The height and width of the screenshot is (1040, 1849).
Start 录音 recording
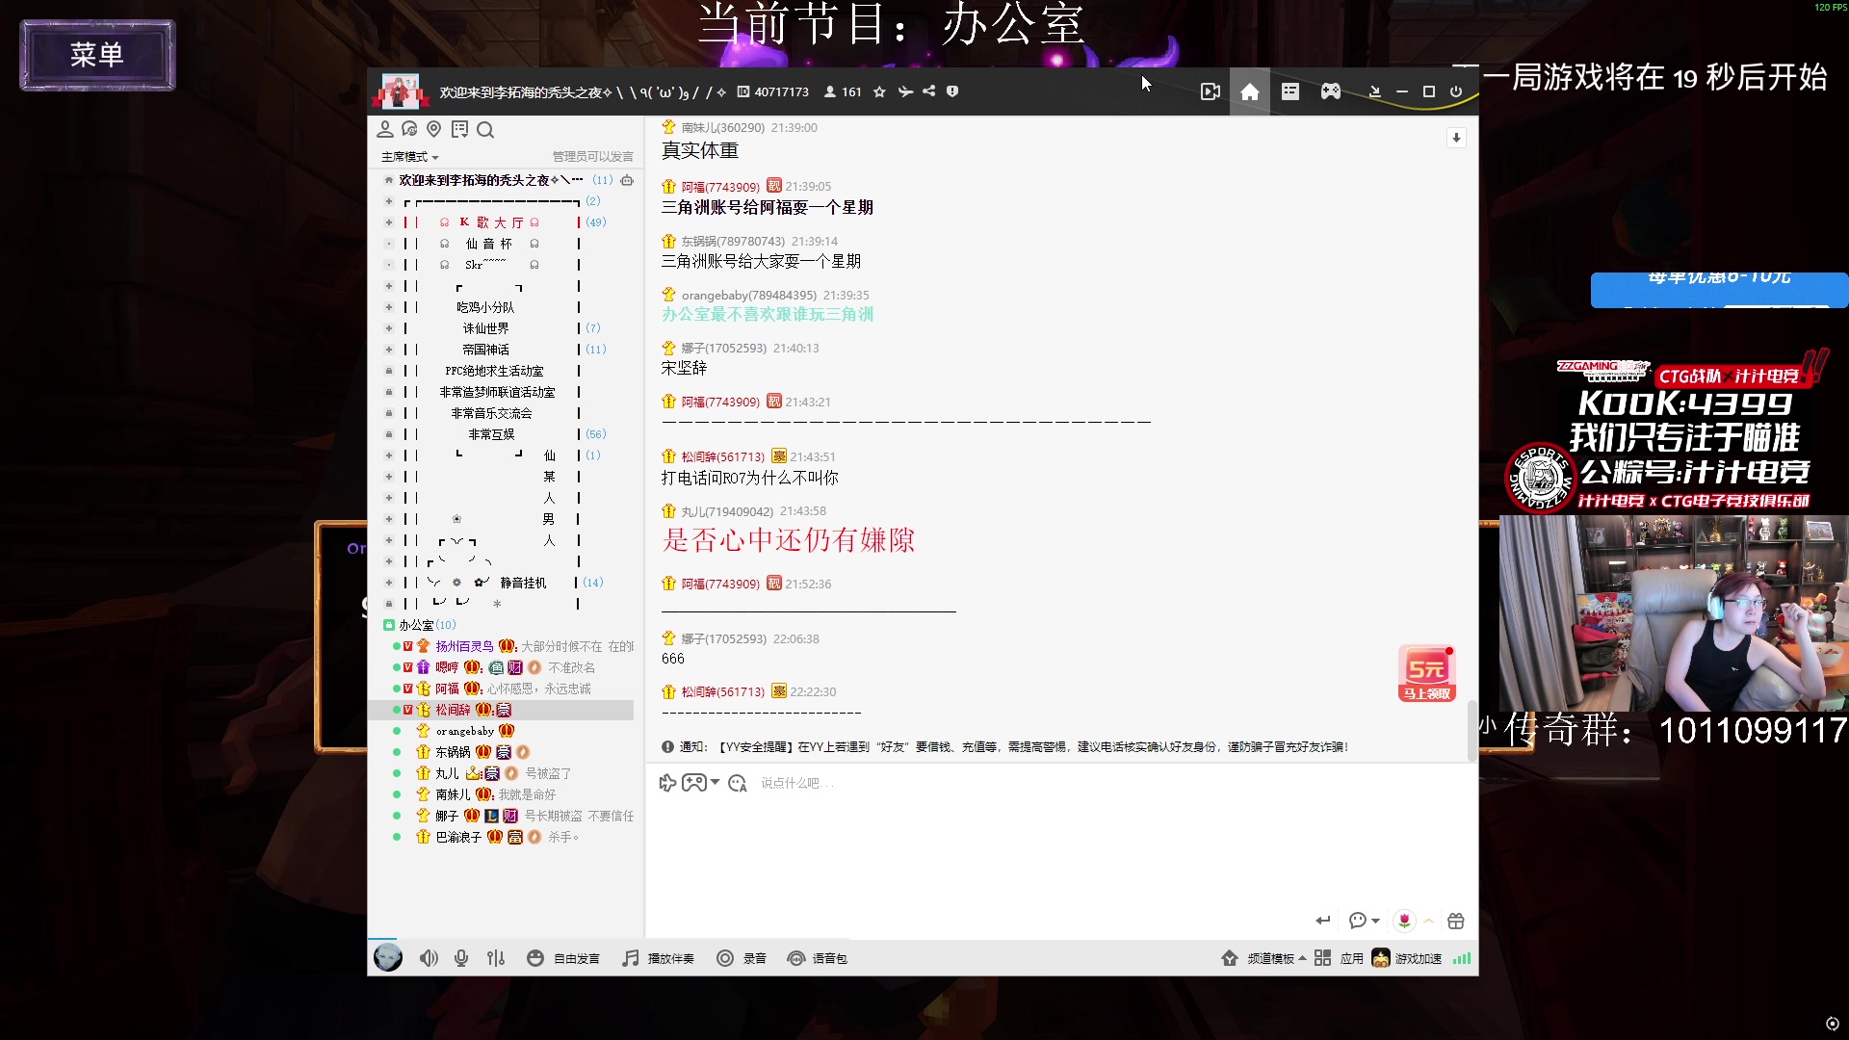(742, 958)
